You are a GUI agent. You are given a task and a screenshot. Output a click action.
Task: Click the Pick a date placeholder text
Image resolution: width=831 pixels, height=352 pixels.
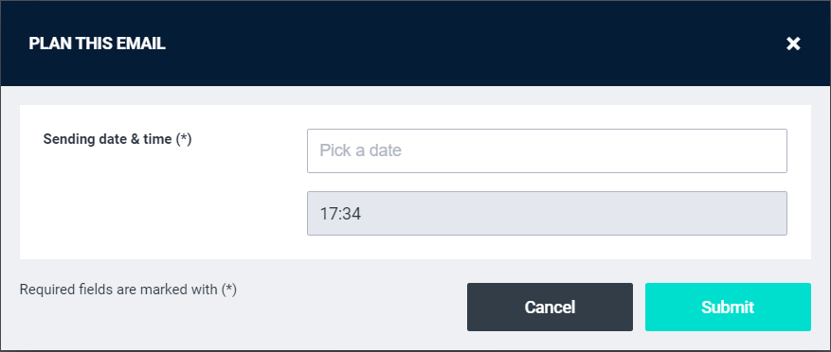click(360, 150)
